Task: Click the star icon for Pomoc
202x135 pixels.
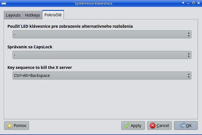Action: point(9,126)
